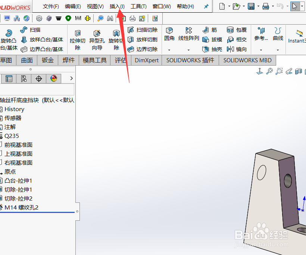Select the 边界切除 boundary cut tool

pyautogui.click(x=143, y=49)
